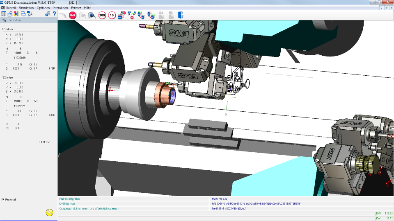Click the HSP spindle label
This screenshot has width=394, height=221.
[x=52, y=68]
